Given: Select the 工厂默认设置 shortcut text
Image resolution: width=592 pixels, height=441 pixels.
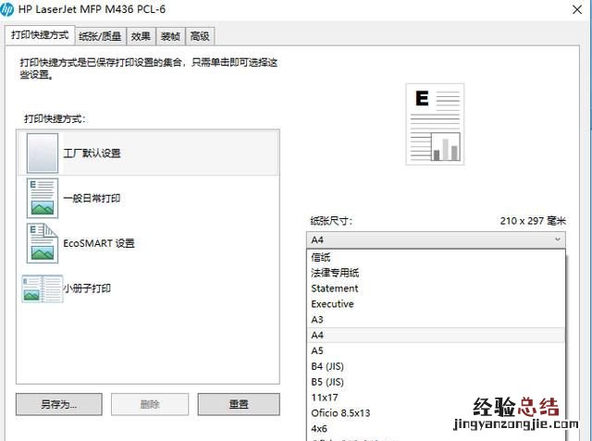Looking at the screenshot, I should pyautogui.click(x=92, y=153).
